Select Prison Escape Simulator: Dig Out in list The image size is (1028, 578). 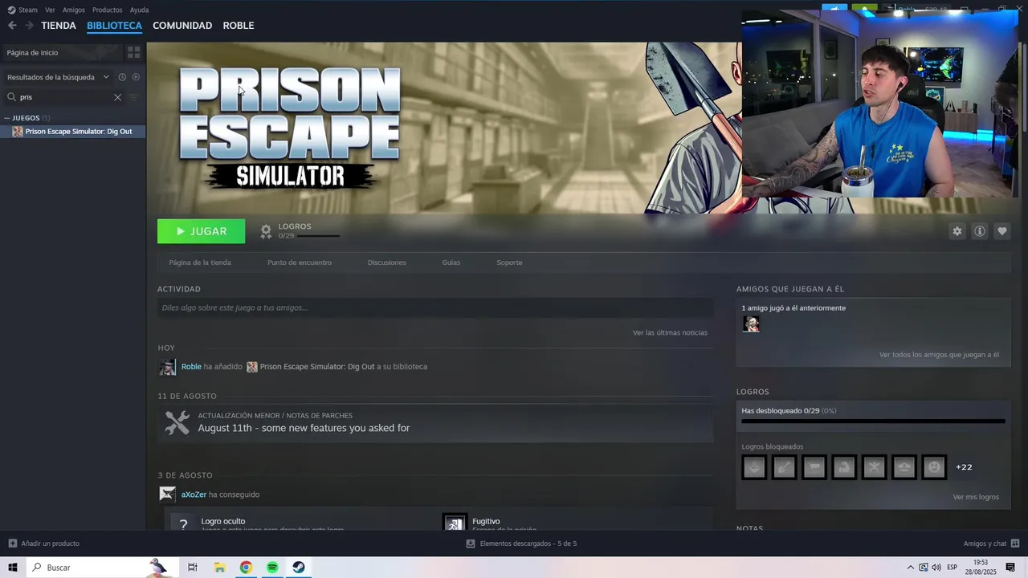[72, 131]
